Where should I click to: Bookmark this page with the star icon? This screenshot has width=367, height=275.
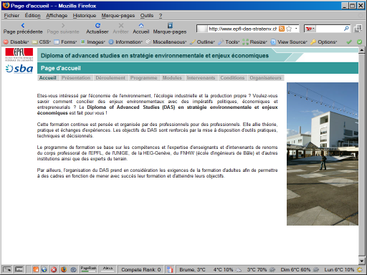click(289, 29)
